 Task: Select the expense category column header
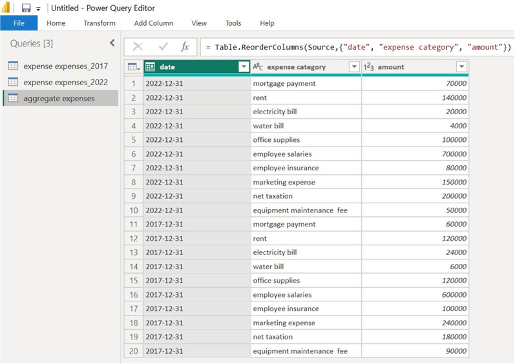click(x=306, y=67)
